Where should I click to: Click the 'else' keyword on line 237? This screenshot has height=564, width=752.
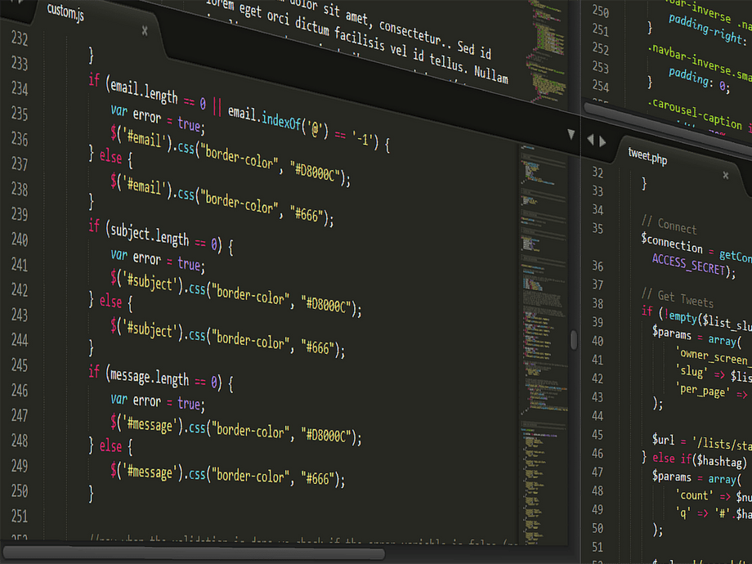110,157
